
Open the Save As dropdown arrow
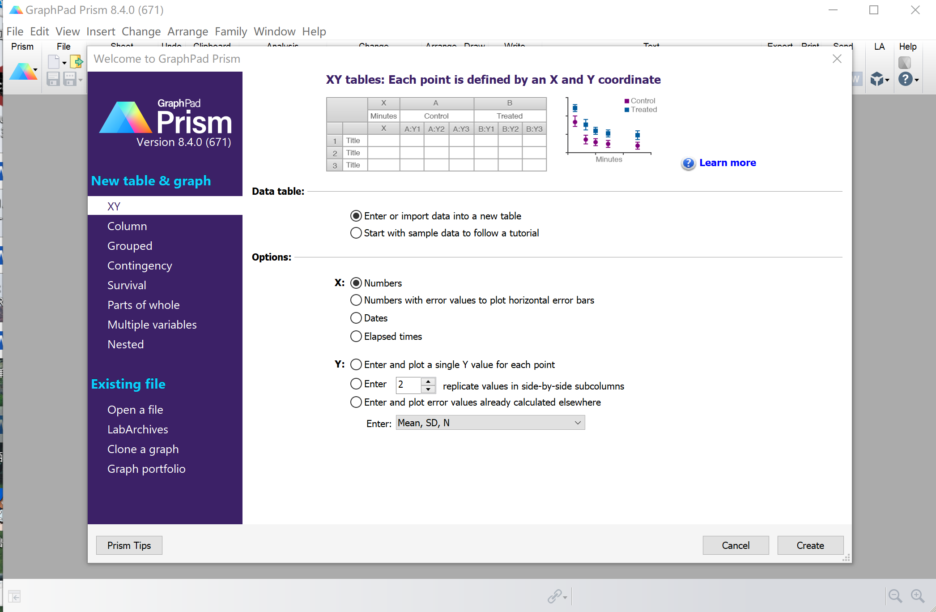(x=81, y=80)
